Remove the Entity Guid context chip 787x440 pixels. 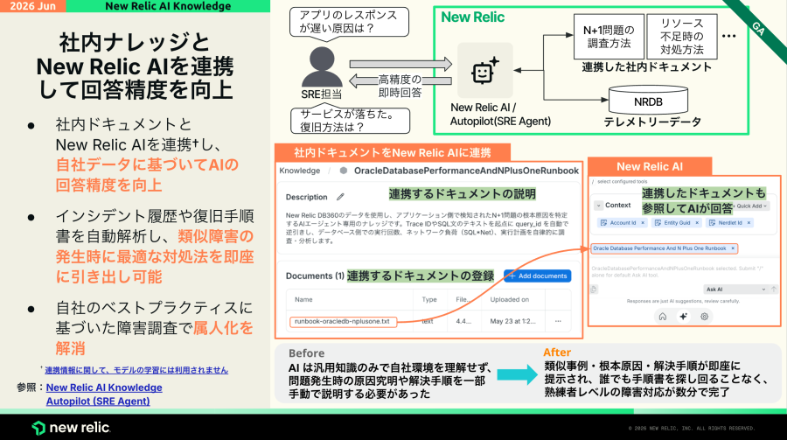tap(697, 222)
